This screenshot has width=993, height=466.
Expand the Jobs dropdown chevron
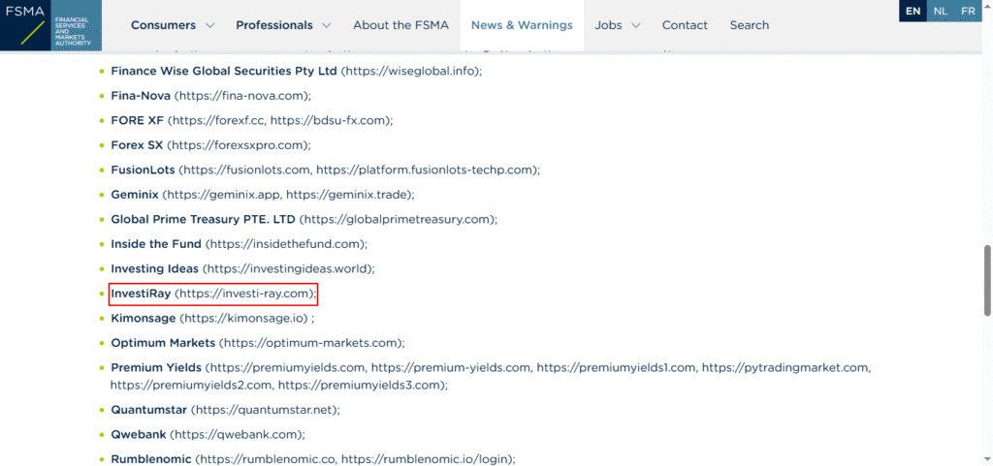click(x=636, y=25)
